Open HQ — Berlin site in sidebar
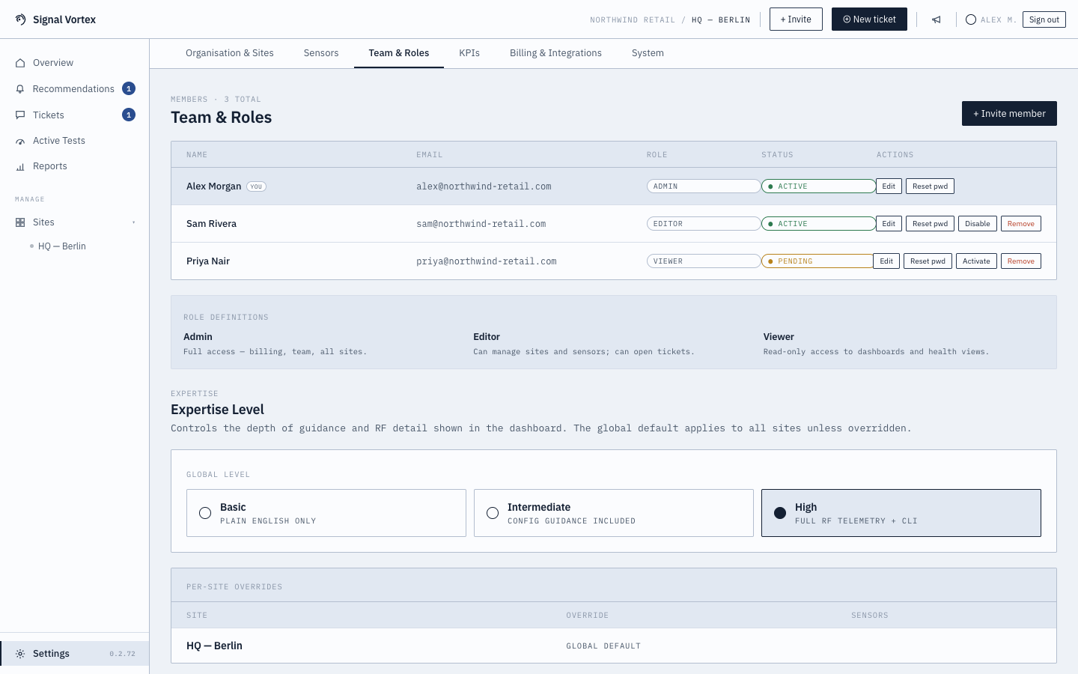1078x674 pixels. coord(62,246)
